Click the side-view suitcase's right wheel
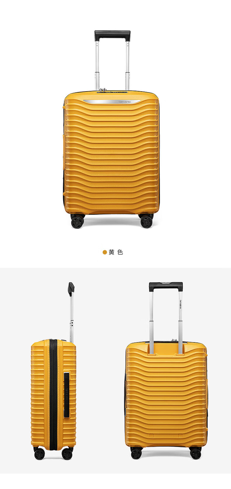The image size is (231, 489). pos(67,453)
